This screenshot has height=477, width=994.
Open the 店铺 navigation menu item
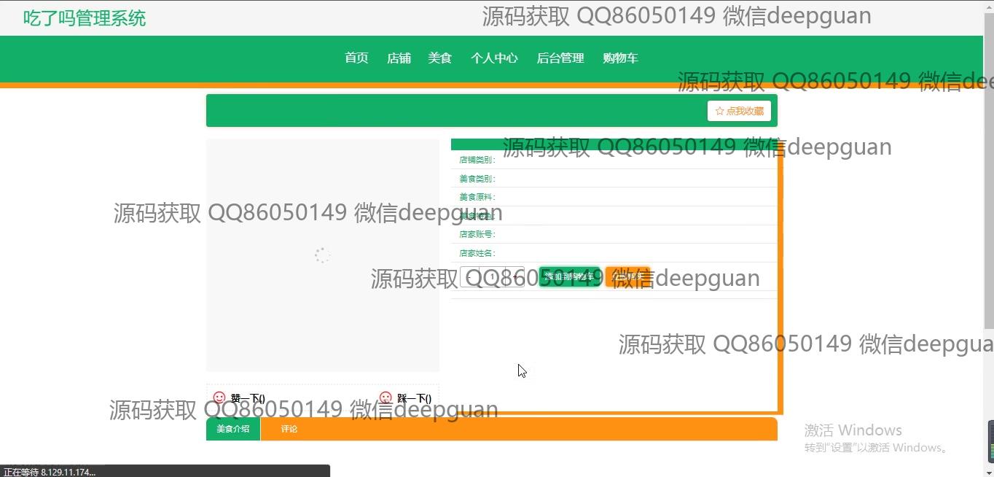[x=399, y=58]
